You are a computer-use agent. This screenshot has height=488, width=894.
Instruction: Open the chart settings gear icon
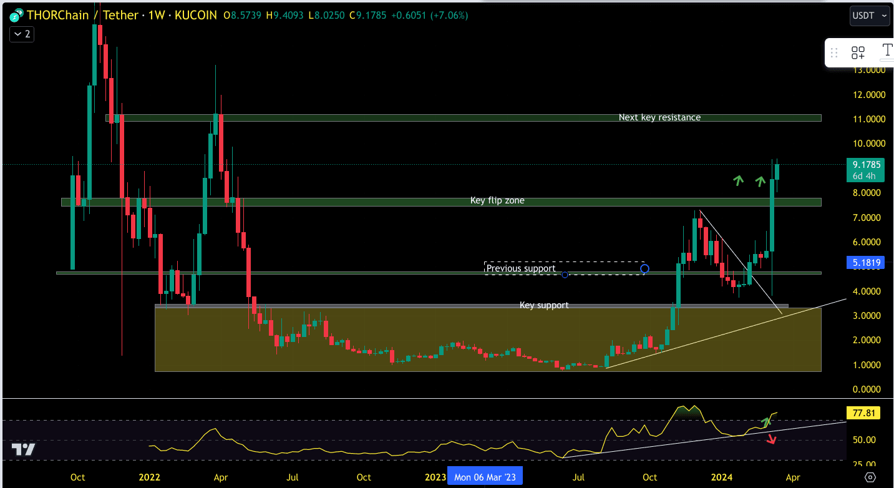[x=870, y=477]
